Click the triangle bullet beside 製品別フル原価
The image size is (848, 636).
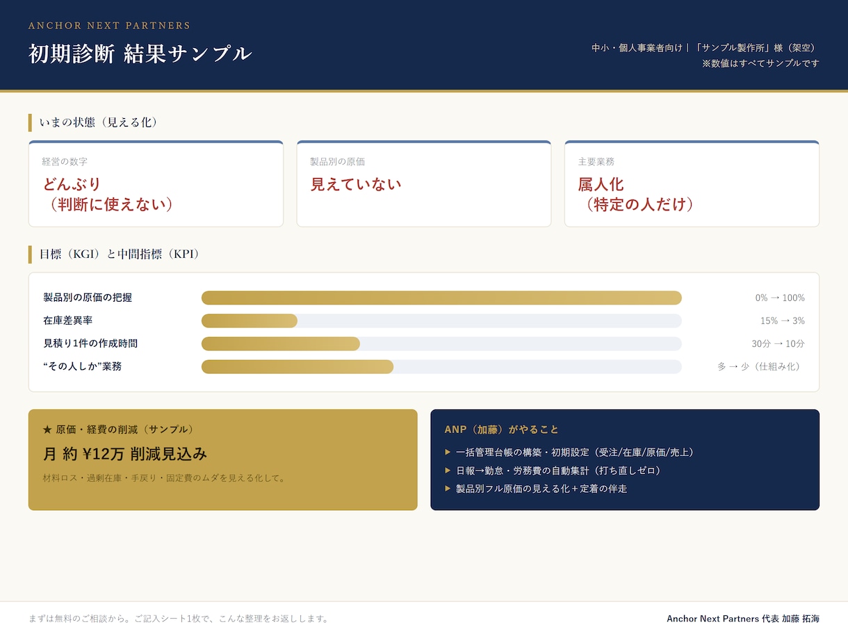point(448,489)
